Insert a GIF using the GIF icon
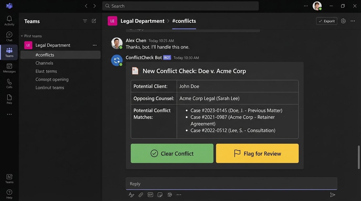Image resolution: width=361 pixels, height=201 pixels. tap(150, 194)
